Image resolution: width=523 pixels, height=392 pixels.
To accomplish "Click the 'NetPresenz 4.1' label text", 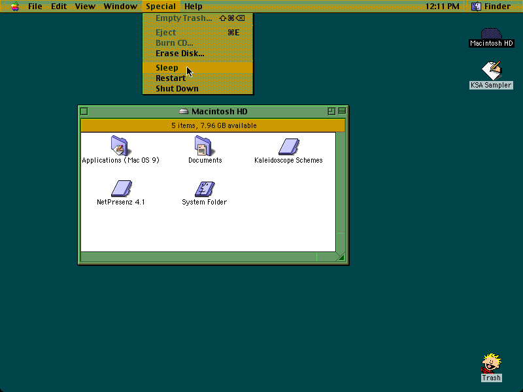I will tap(121, 202).
